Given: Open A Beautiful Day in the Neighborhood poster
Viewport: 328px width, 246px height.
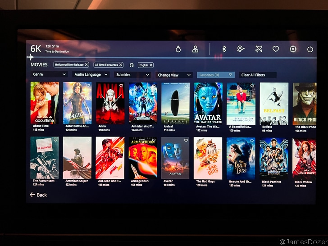Looking at the screenshot, I should [241, 104].
